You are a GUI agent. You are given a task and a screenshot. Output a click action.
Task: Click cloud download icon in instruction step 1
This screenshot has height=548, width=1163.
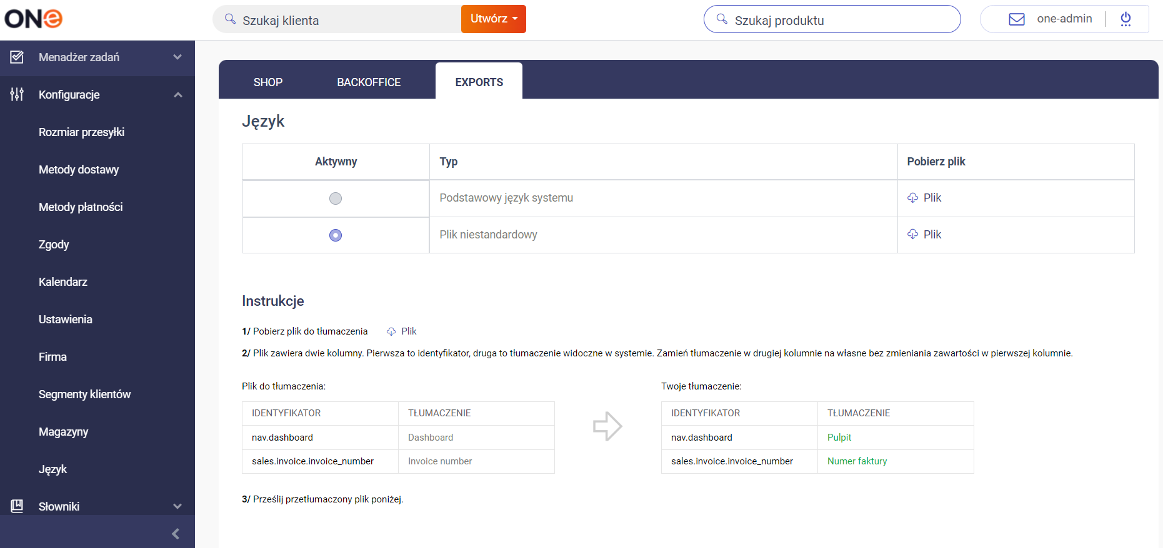pos(391,331)
